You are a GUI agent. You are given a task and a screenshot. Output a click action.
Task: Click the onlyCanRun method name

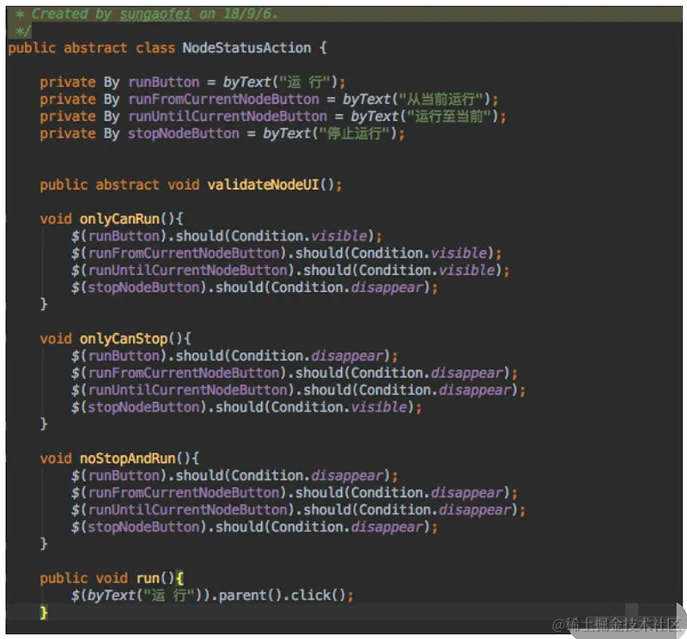[119, 219]
